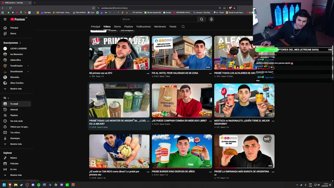This screenshot has height=188, width=334.
Task: Open more options for hotel peor valorado video
Action: 210,73
